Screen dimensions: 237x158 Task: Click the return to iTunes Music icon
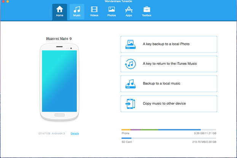tap(130, 64)
